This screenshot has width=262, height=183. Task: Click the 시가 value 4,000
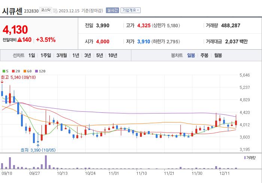click(103, 41)
